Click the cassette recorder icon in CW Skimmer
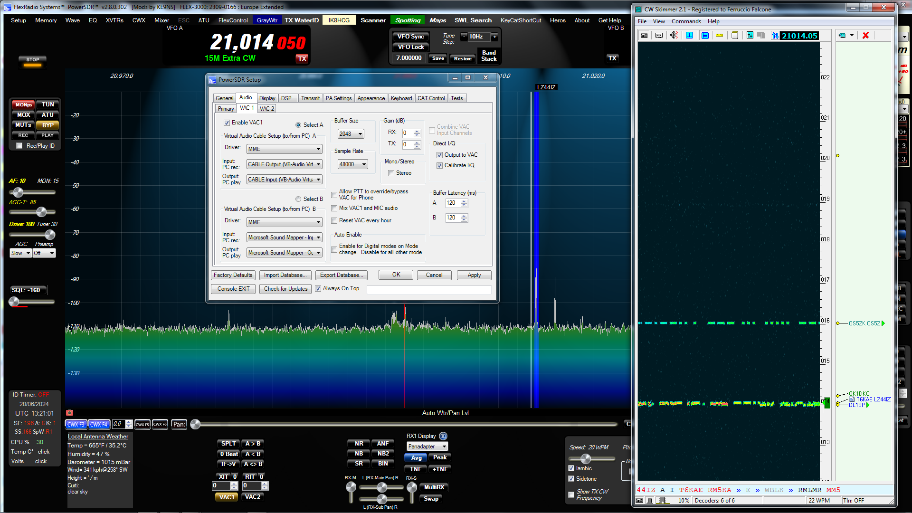Viewport: 912px width, 513px height. pos(659,36)
